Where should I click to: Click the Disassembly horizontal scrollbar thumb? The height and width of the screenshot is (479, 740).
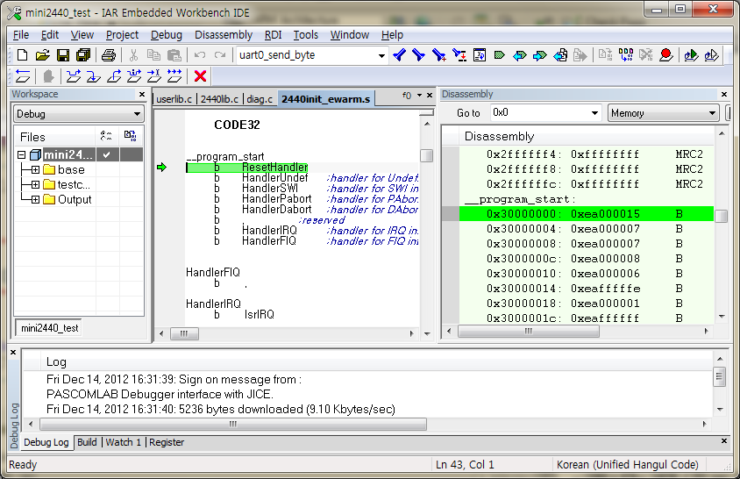click(529, 331)
